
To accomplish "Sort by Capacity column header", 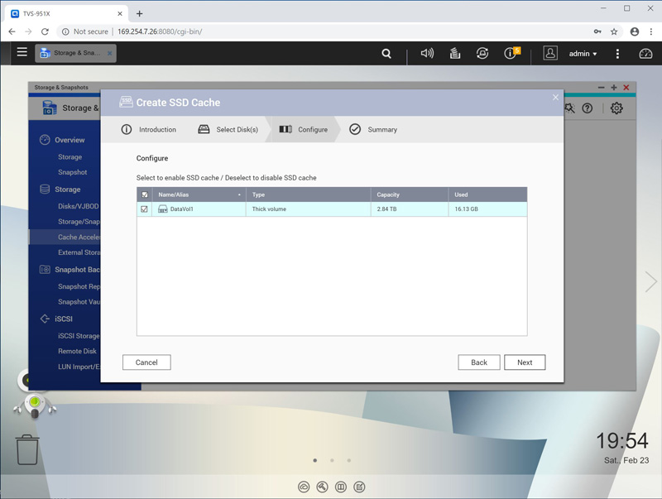I will (x=410, y=194).
